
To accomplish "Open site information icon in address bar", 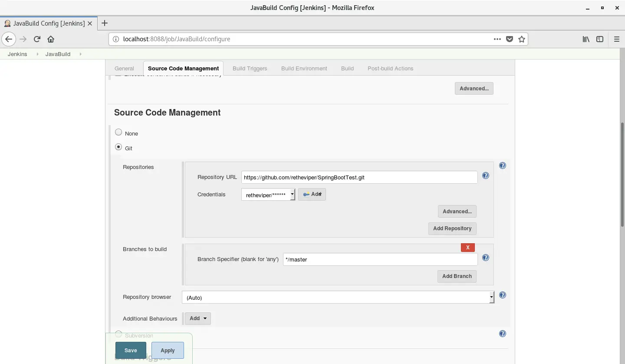I will coord(116,39).
